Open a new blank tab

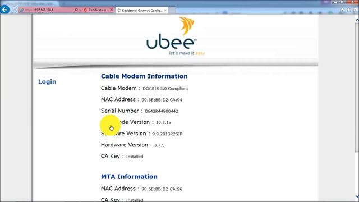172,10
